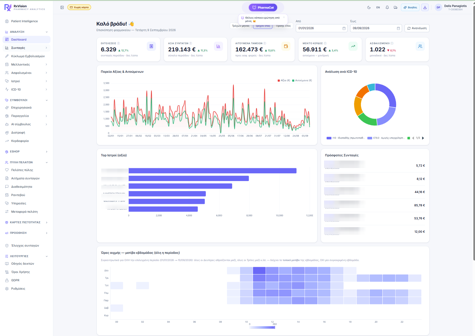This screenshot has height=336, width=475.
Task: Click the delivery truck icon in header
Action: pos(396,7)
